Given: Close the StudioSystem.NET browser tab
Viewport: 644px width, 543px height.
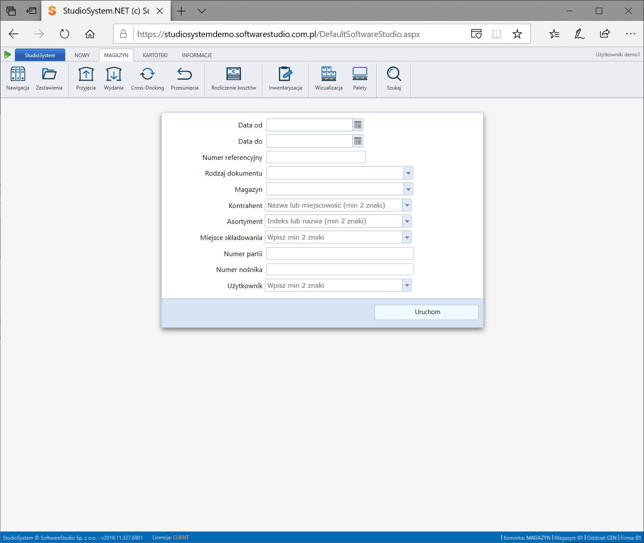Looking at the screenshot, I should click(160, 11).
